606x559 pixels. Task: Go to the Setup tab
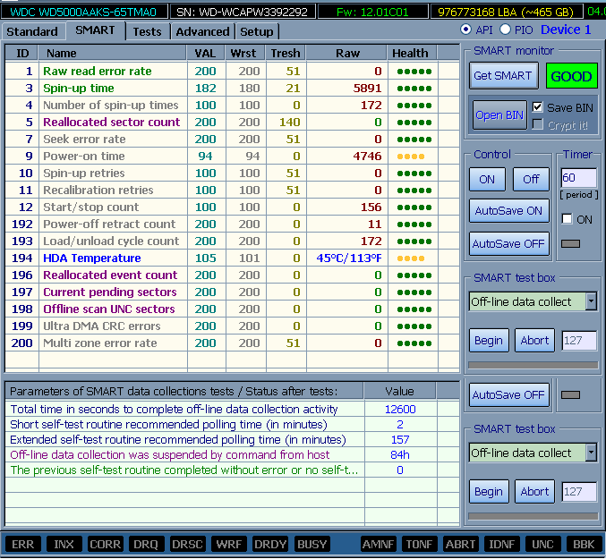pyautogui.click(x=257, y=31)
